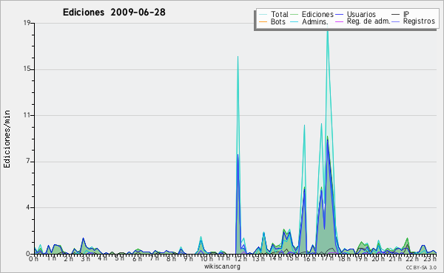Click the blue Usuarios legend line color
This screenshot has height=273, width=444.
[x=339, y=15]
